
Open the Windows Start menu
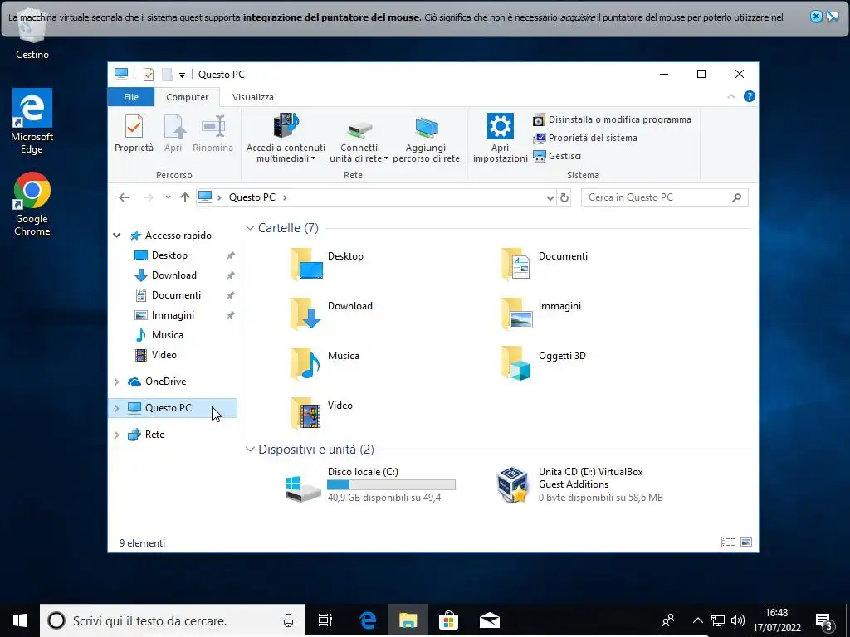20,620
